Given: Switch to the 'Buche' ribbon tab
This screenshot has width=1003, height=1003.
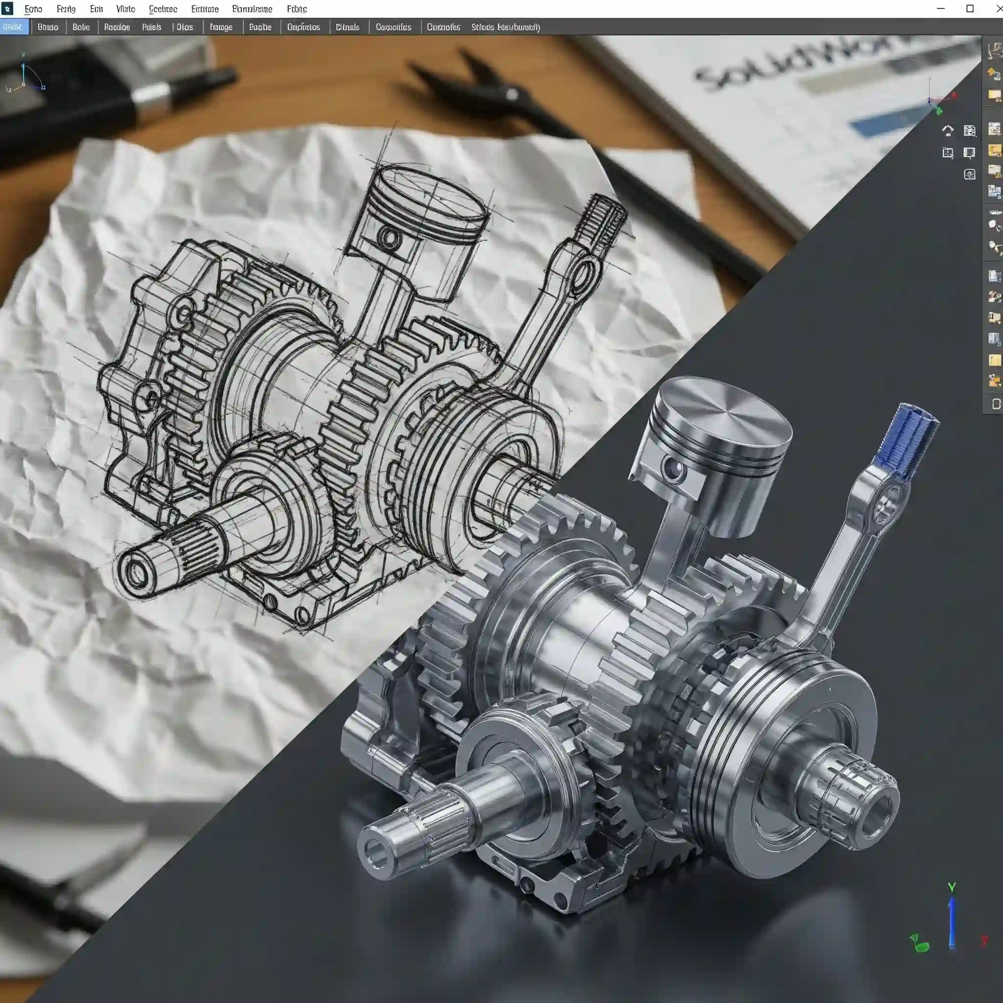Looking at the screenshot, I should tap(260, 27).
